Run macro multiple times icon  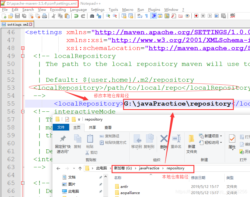click(x=216, y=16)
